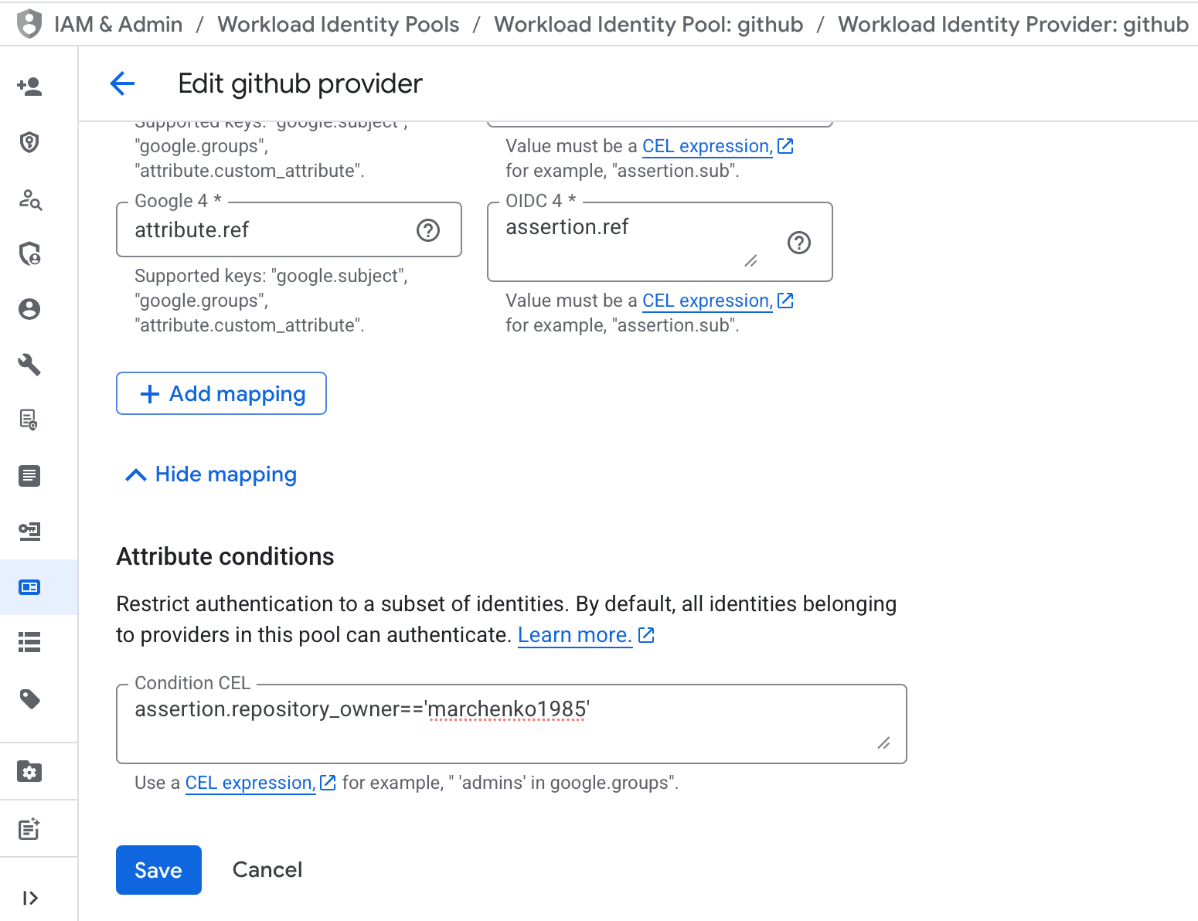Expand the left navigation sidebar

(x=29, y=898)
